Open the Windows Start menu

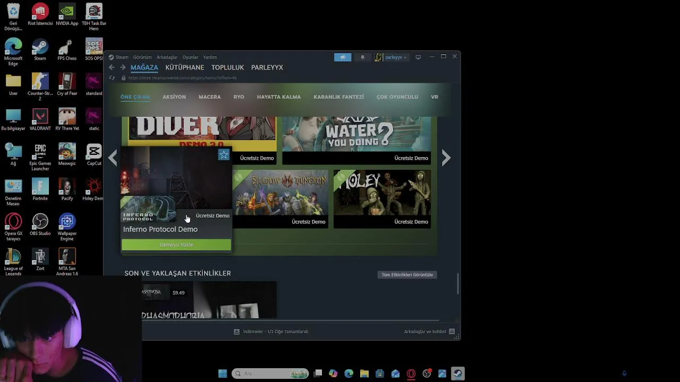pyautogui.click(x=223, y=374)
